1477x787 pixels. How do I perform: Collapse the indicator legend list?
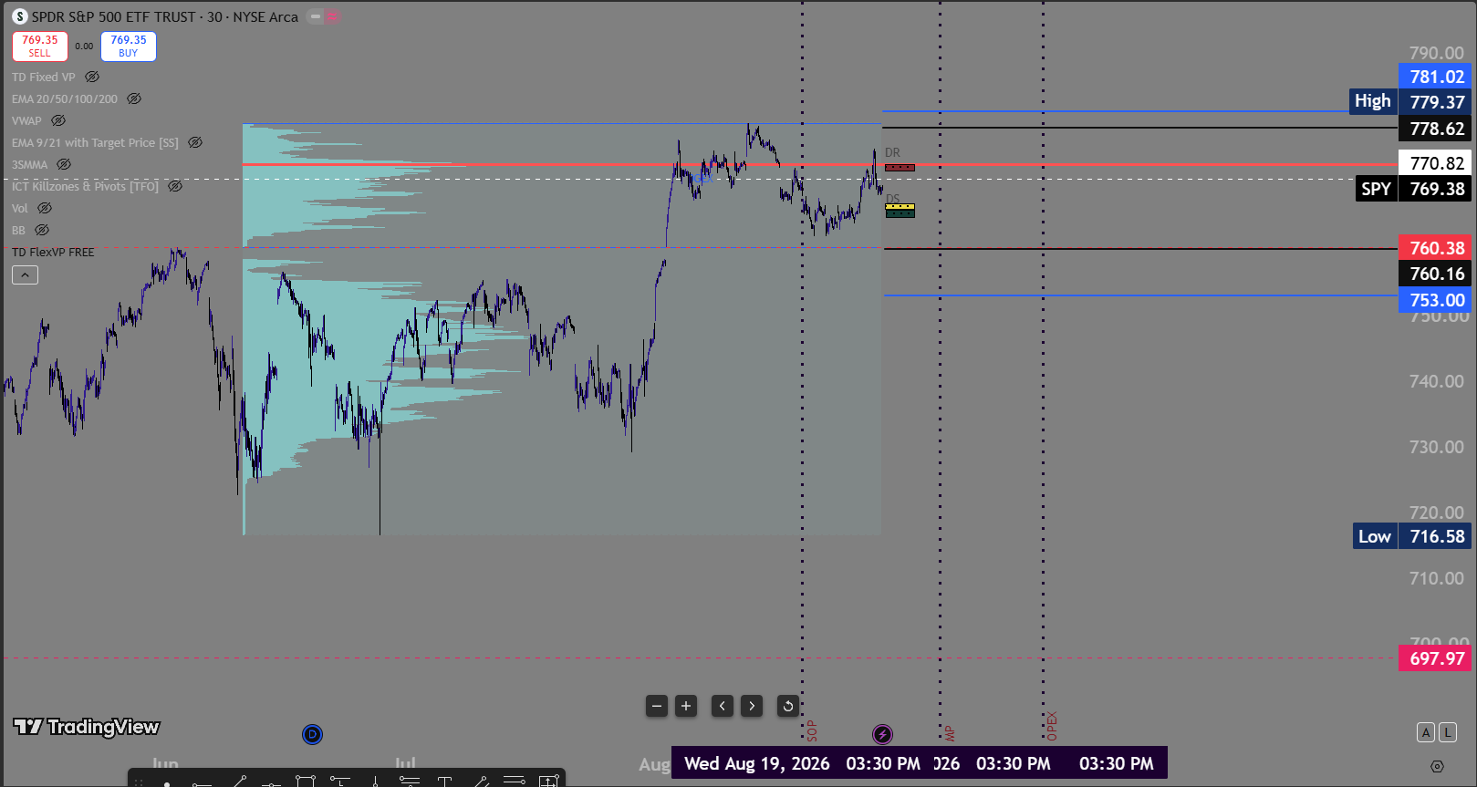click(x=25, y=274)
